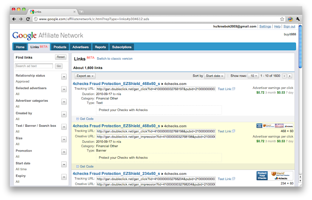Expand the Size filter dropdown
This screenshot has width=312, height=200.
pos(64,139)
